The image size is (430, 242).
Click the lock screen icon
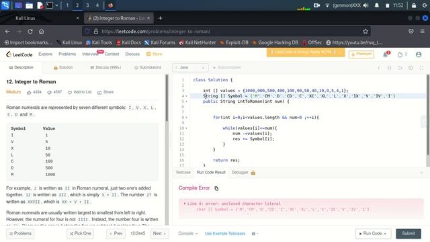(x=414, y=5)
